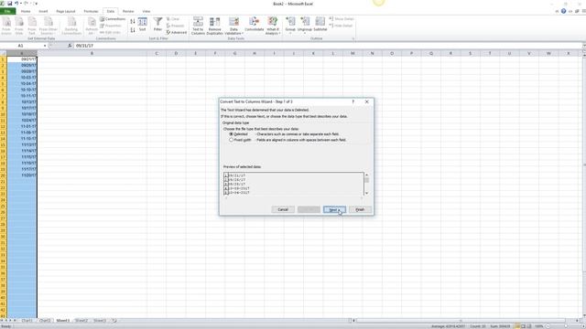Open the Review ribbon tab

[128, 11]
